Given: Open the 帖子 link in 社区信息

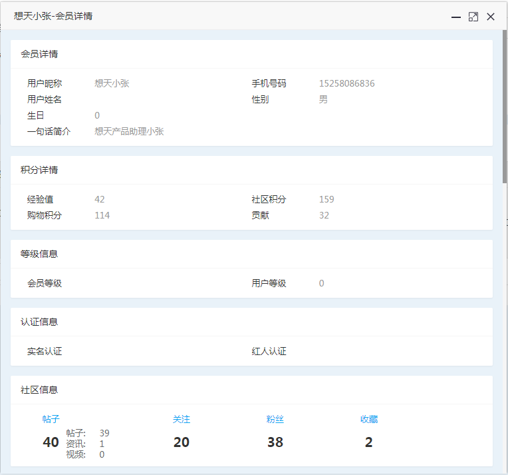Looking at the screenshot, I should pyautogui.click(x=51, y=419).
